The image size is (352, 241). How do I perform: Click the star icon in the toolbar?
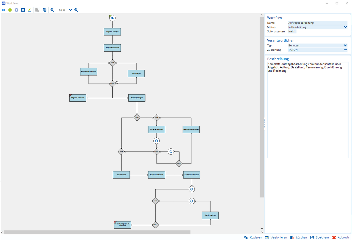(16, 10)
